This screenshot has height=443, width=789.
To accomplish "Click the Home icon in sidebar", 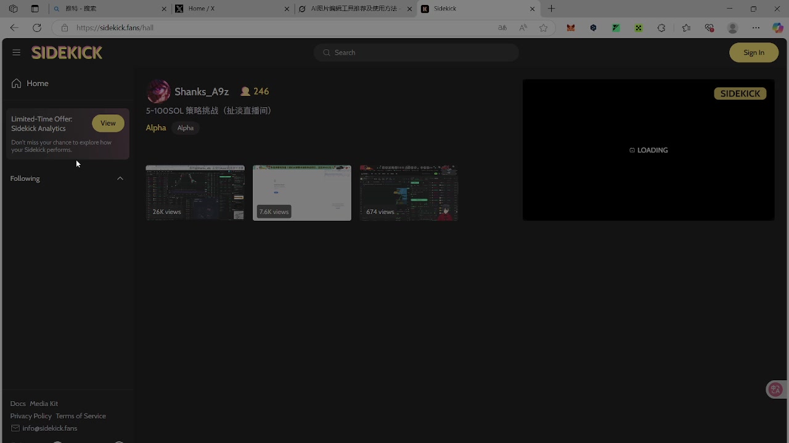I will (x=17, y=84).
